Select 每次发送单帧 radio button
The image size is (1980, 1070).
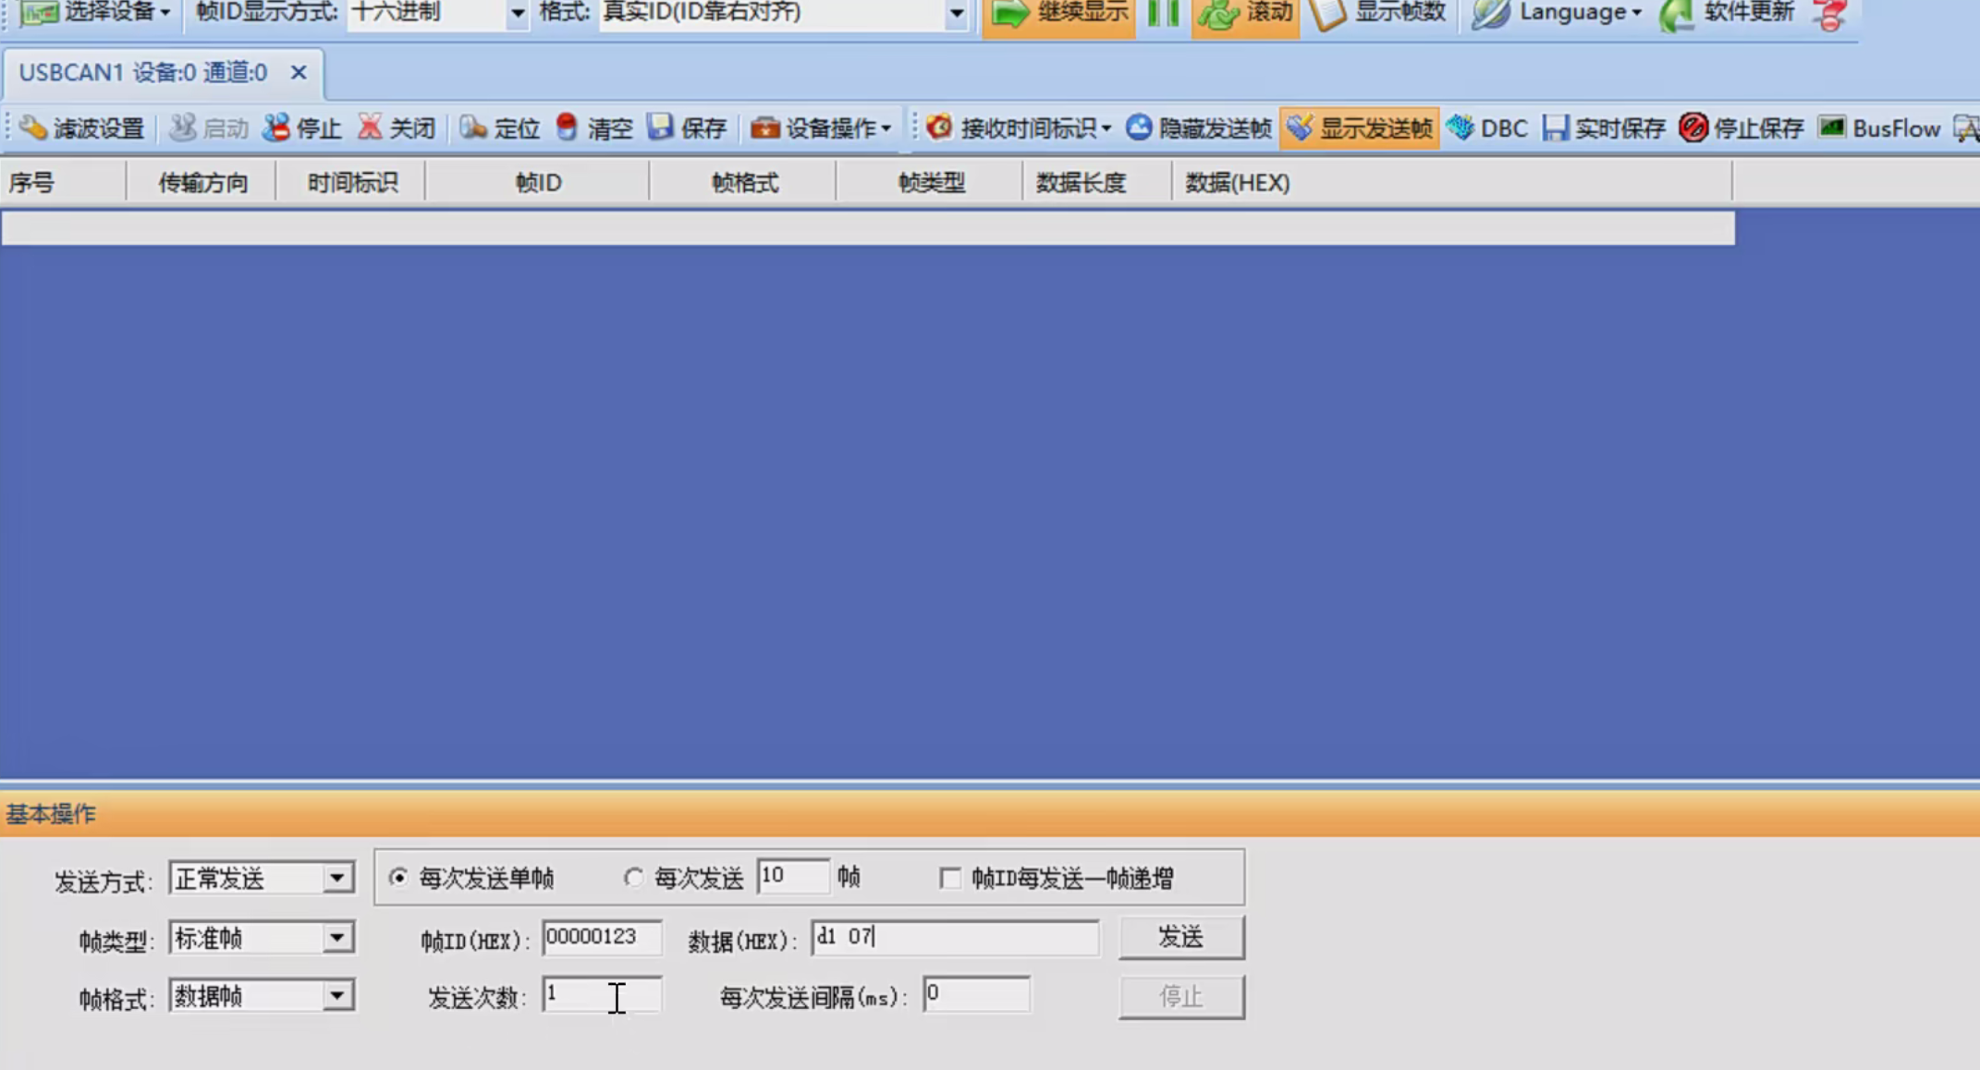398,877
